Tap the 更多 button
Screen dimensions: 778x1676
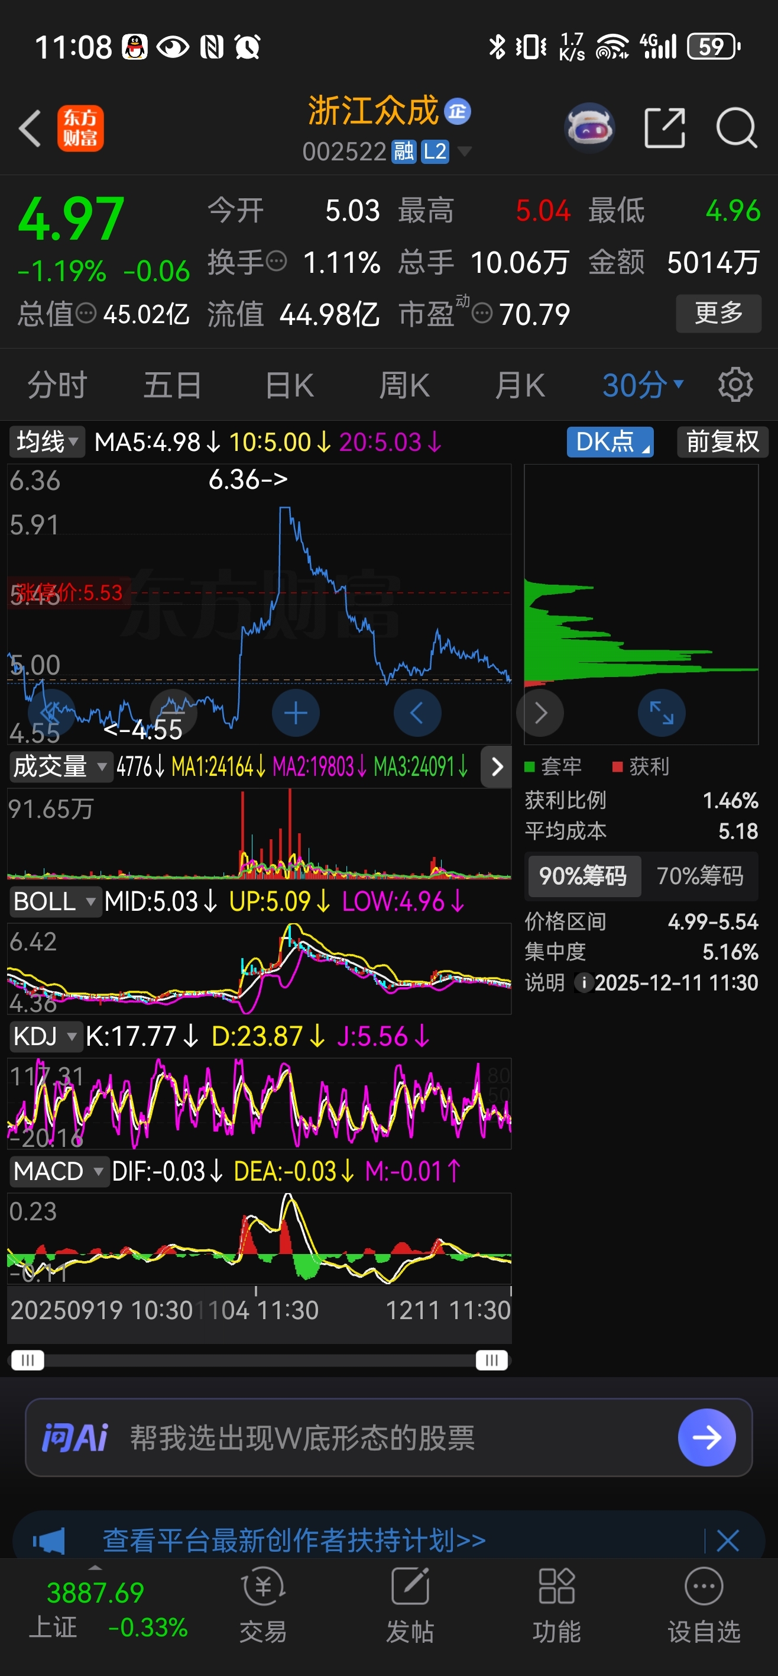(718, 313)
